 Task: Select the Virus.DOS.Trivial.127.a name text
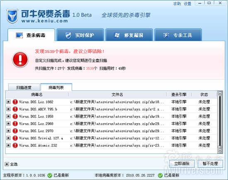[x=41, y=138]
